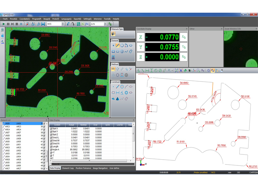This screenshot has height=187, width=258.
Task: Expand the toolbar overflow double-arrow
Action: pos(21,24)
